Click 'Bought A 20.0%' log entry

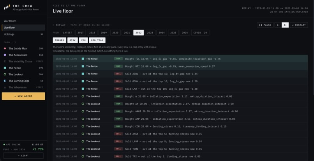tap(180, 96)
